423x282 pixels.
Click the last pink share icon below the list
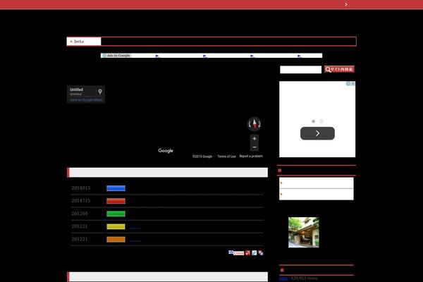click(x=261, y=253)
